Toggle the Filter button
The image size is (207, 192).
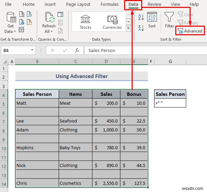[169, 20]
